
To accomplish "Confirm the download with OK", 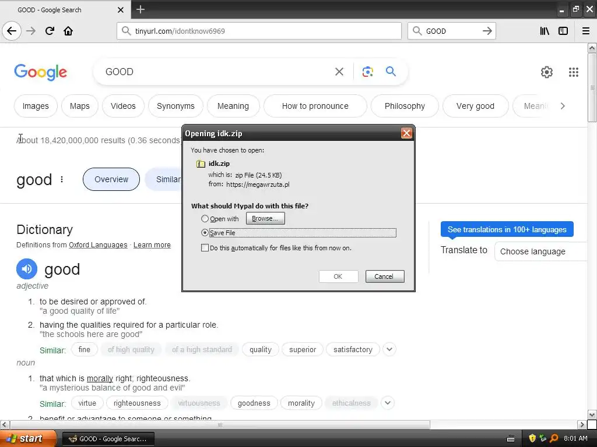I will pos(338,276).
